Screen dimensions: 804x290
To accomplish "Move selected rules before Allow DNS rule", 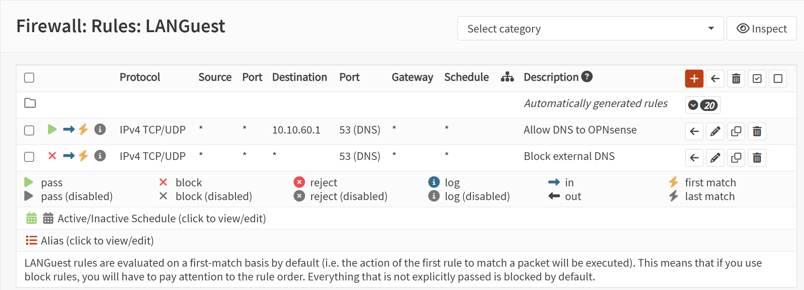I will (694, 131).
